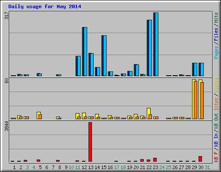Click the day 23 axis label
Screen dimensions: 221x172
pos(155,167)
